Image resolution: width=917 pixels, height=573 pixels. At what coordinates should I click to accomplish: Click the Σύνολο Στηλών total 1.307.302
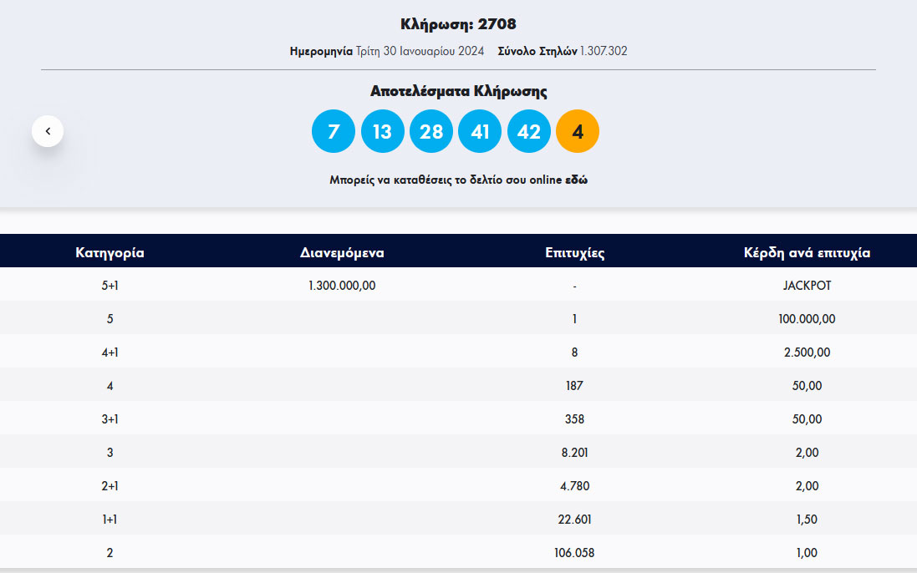click(x=604, y=51)
